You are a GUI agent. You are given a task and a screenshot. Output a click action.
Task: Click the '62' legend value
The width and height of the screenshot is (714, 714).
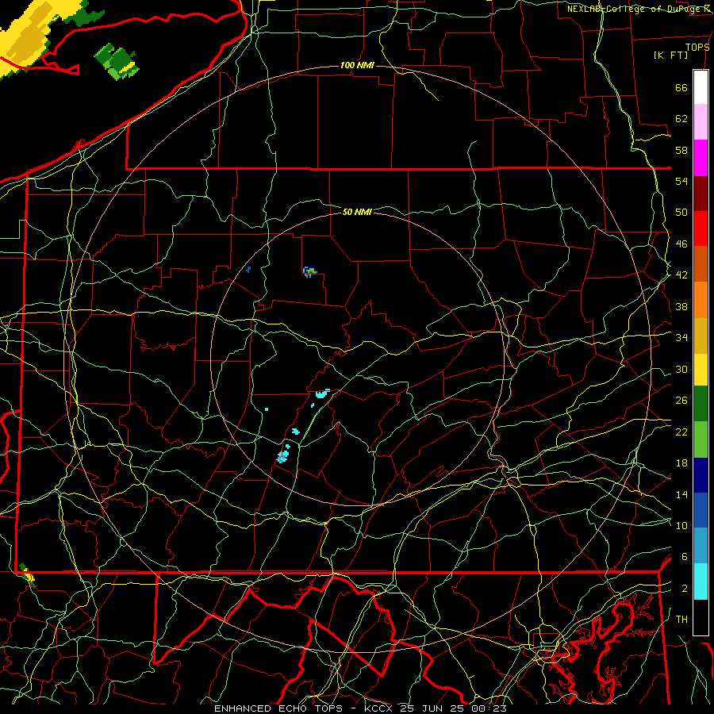point(681,119)
